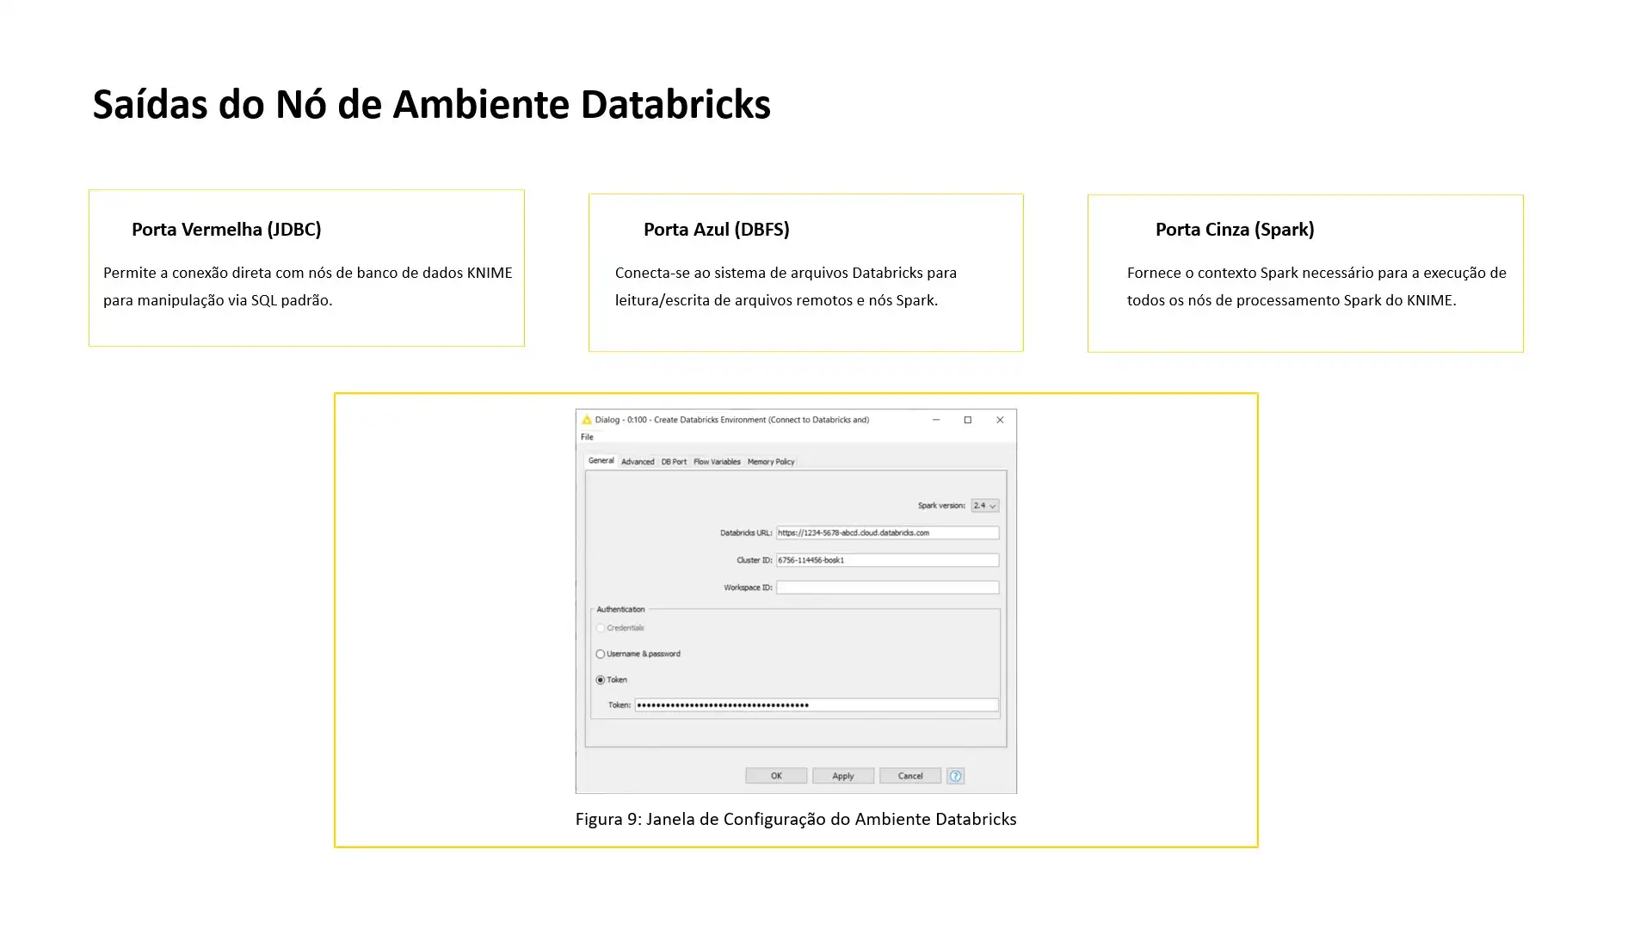This screenshot has height=929, width=1652.
Task: Open the Spark version dropdown
Action: pyautogui.click(x=985, y=506)
